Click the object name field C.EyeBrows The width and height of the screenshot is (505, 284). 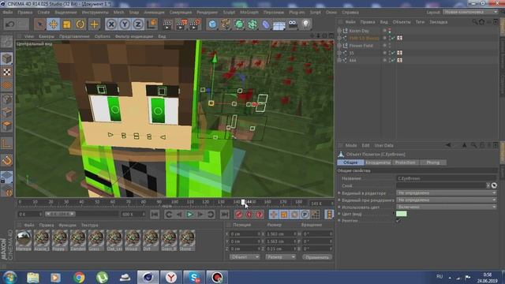tap(447, 178)
